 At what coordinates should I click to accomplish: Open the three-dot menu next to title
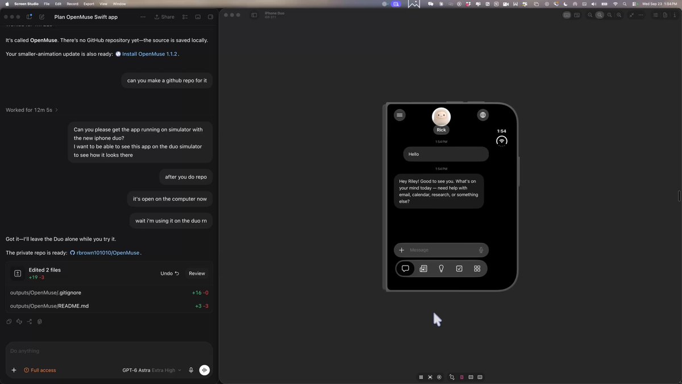tap(143, 17)
